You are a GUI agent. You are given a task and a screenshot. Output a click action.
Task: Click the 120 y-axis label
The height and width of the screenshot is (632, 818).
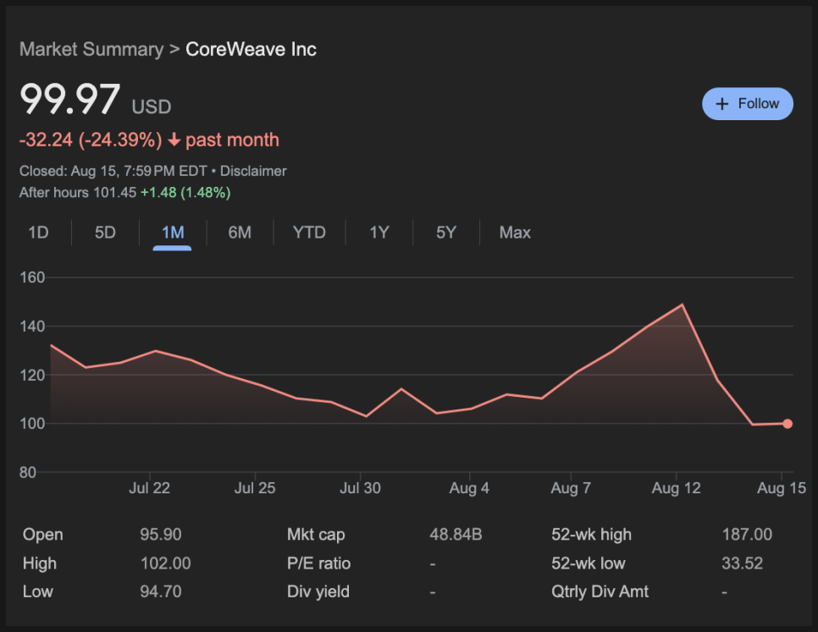(x=32, y=375)
